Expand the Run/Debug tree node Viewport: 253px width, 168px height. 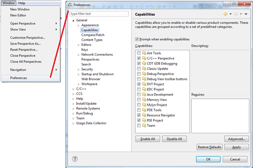[74, 113]
